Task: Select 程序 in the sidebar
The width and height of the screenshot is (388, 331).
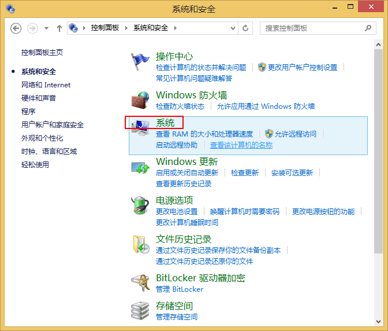Action: pos(28,111)
